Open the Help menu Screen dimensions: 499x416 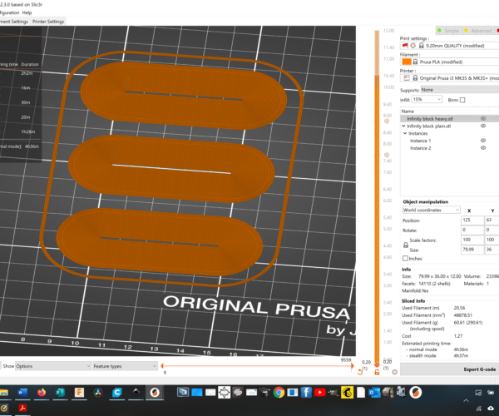coord(27,13)
